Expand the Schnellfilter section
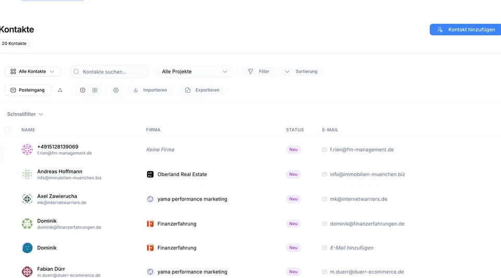 [x=25, y=114]
